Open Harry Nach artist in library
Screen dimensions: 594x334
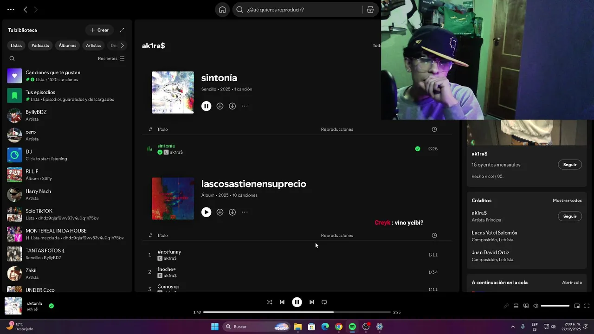coord(67,195)
